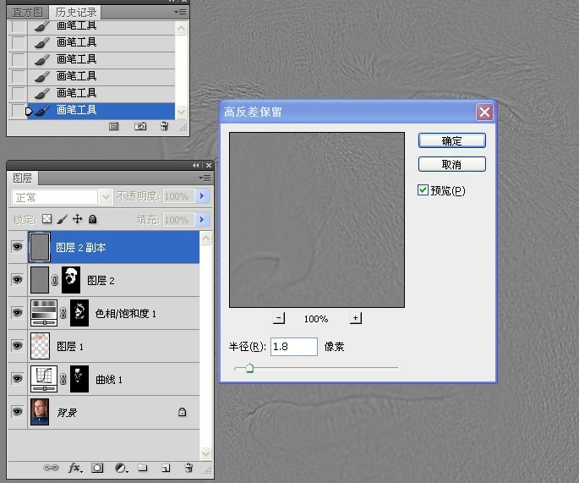Select the 历史记录 tab
Screen dimensions: 579x483
pyautogui.click(x=76, y=12)
